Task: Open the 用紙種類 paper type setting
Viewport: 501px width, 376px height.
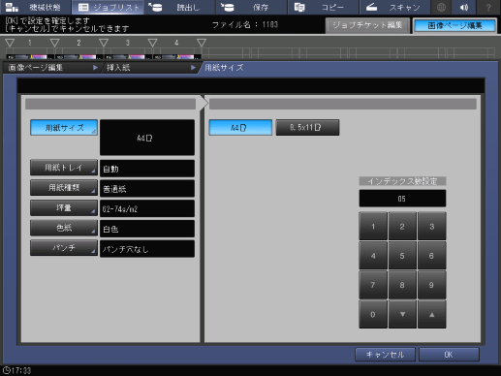Action: [64, 188]
